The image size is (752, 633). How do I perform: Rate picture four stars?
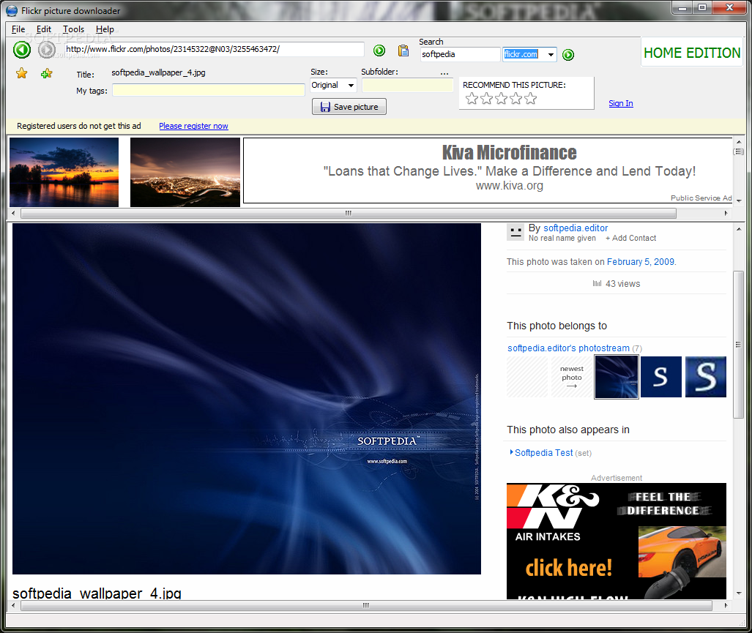516,99
